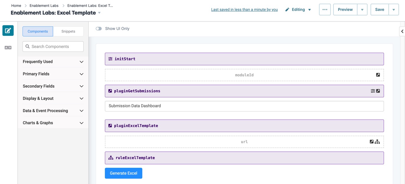Click the initStart initializer icon
This screenshot has width=405, height=184.
click(110, 59)
